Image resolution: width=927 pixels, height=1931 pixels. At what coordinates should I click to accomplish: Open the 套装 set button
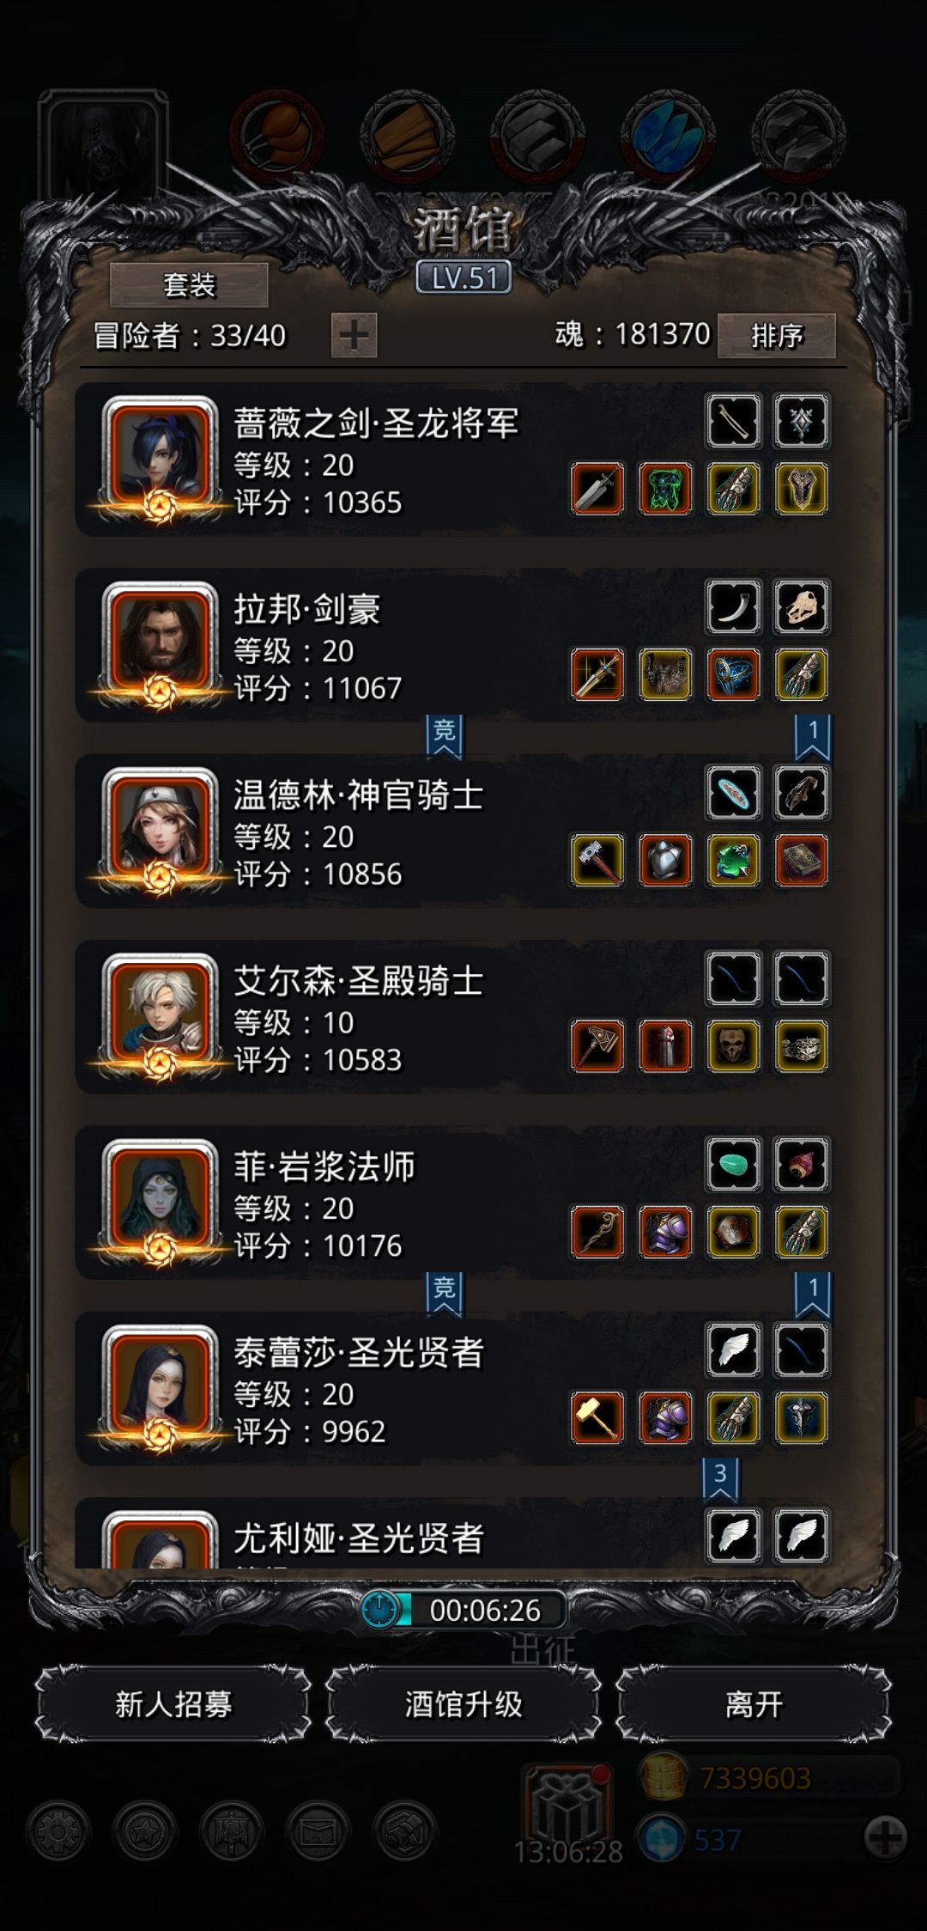coord(189,285)
